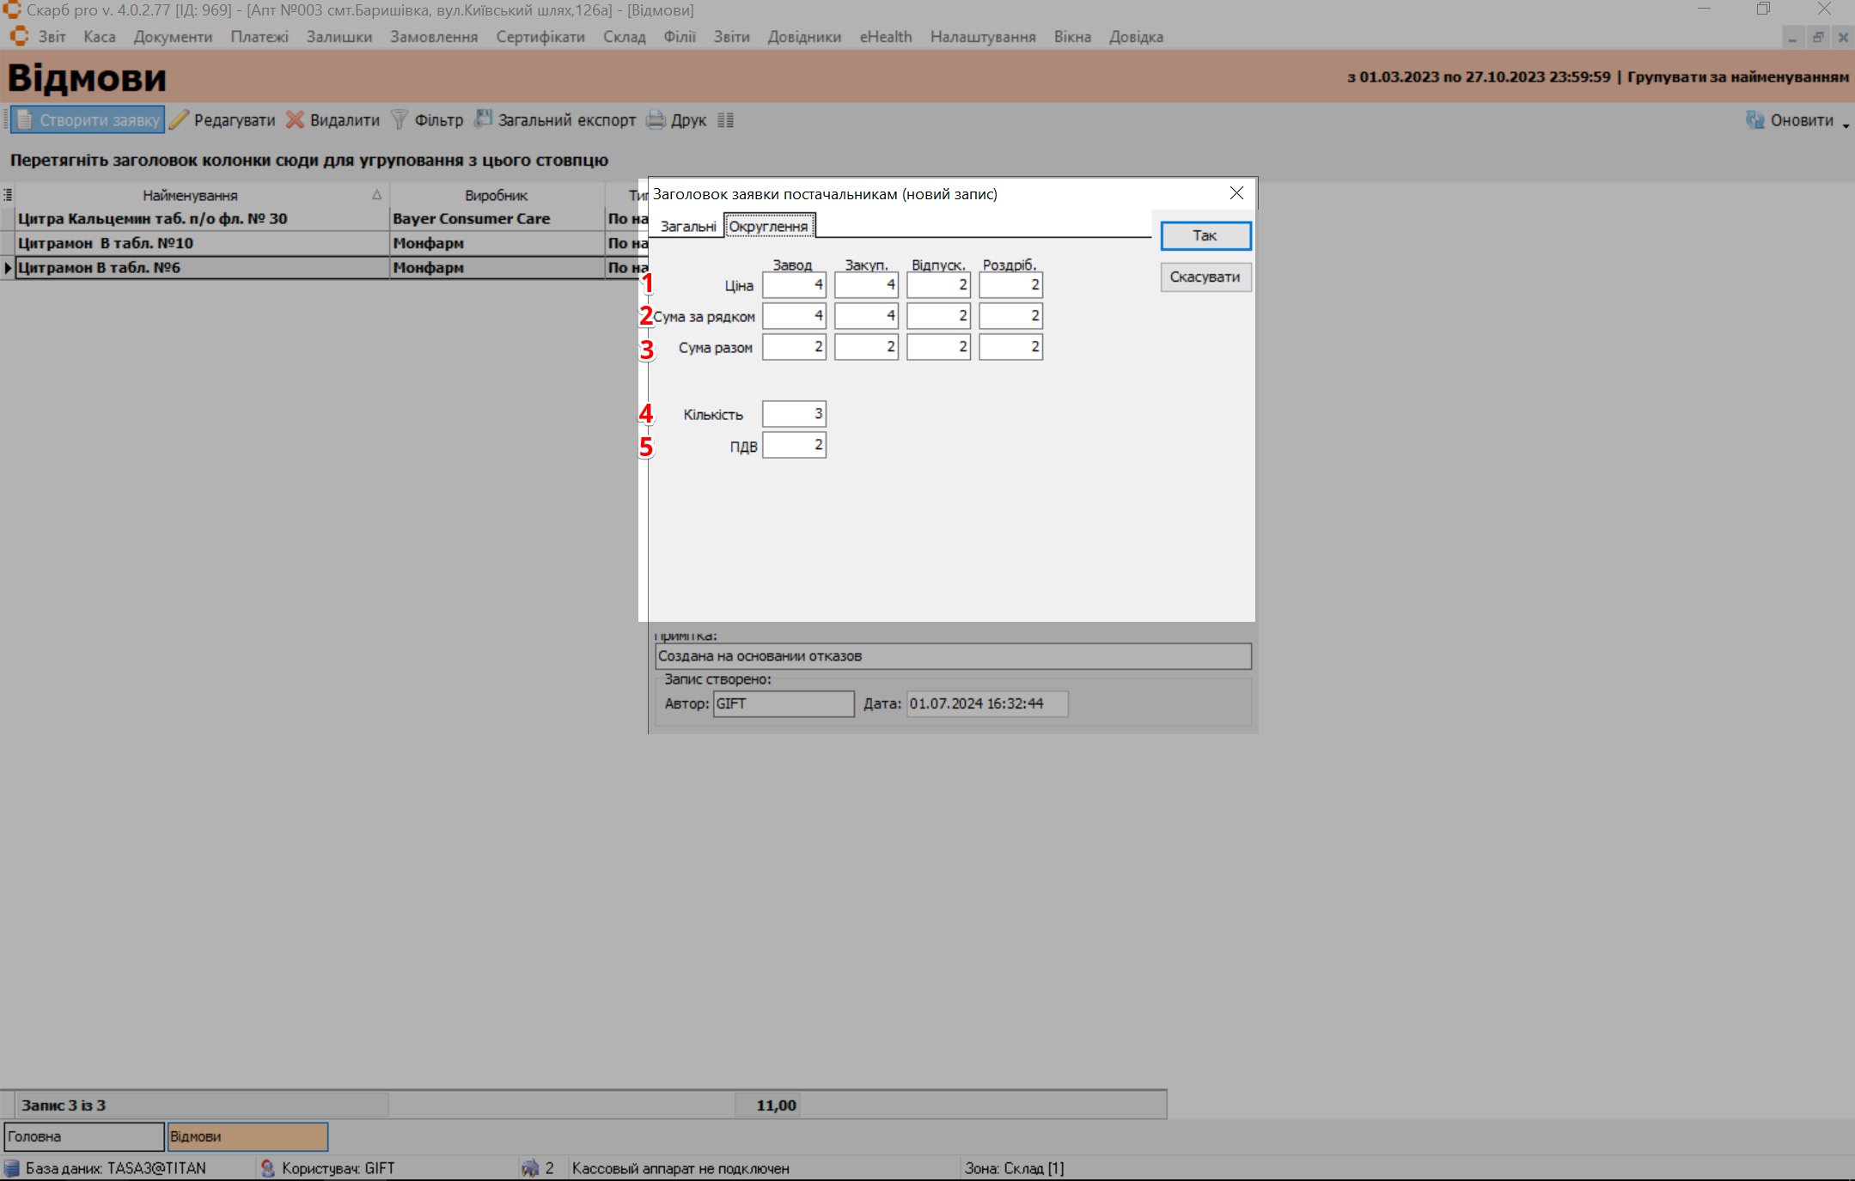The width and height of the screenshot is (1855, 1181).
Task: Click the Редагувати pencil icon
Action: click(179, 120)
